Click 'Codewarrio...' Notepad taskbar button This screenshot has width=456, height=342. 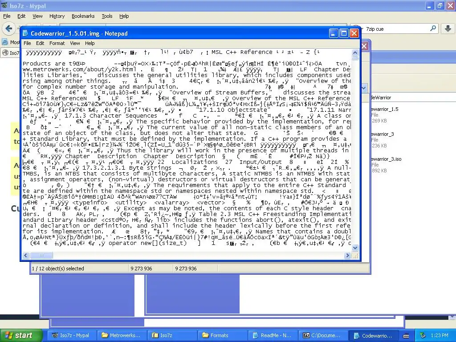pyautogui.click(x=374, y=335)
